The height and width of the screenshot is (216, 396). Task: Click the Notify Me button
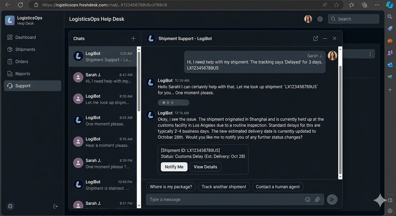pyautogui.click(x=174, y=167)
